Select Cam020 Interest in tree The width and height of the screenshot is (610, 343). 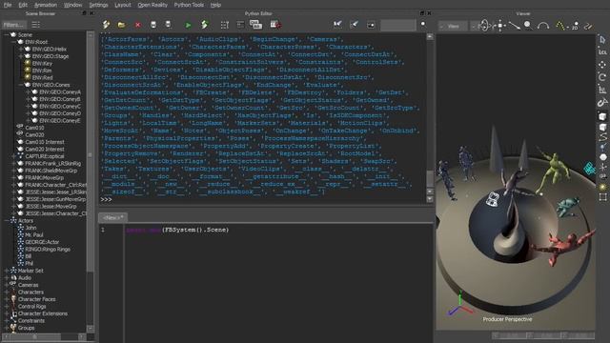pyautogui.click(x=45, y=149)
